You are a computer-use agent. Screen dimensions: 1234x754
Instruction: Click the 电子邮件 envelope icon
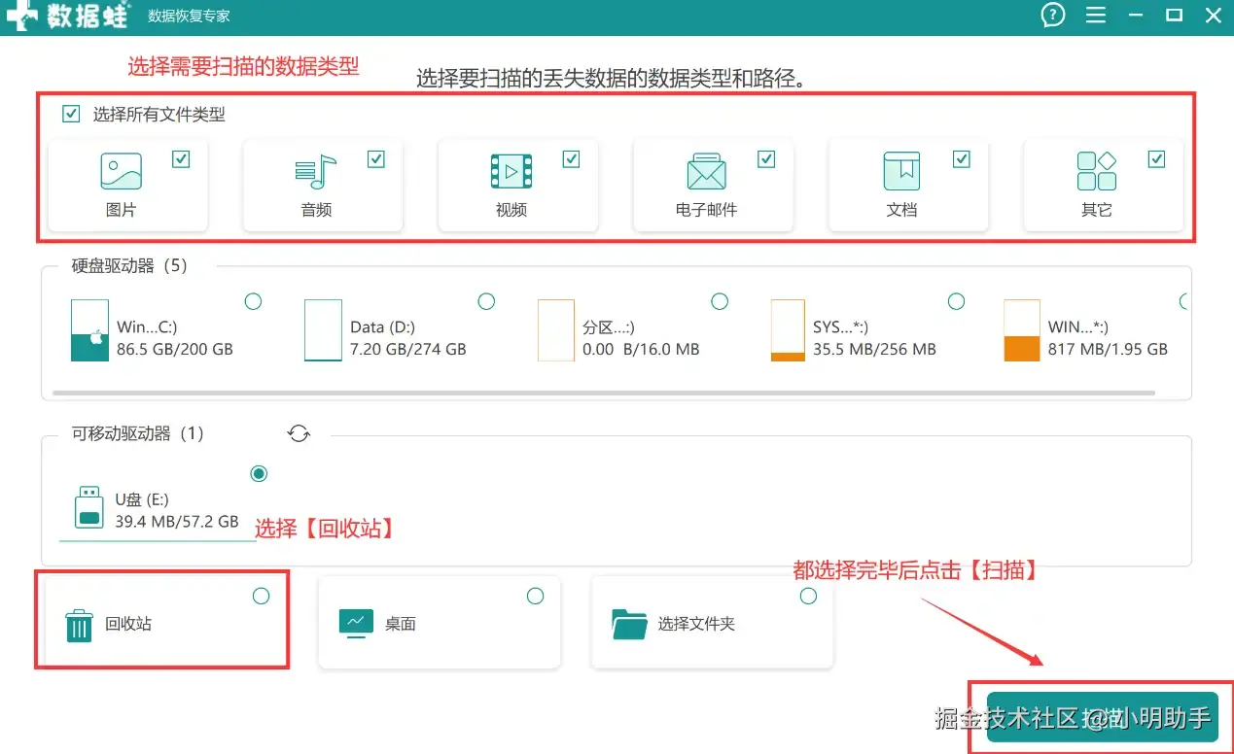706,172
